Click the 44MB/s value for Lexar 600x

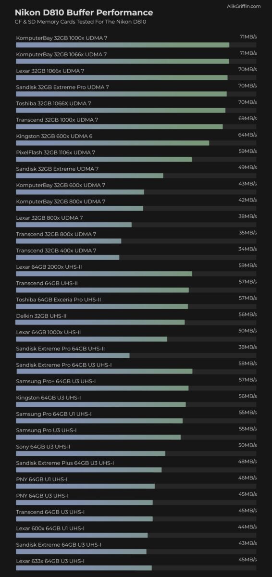[248, 527]
